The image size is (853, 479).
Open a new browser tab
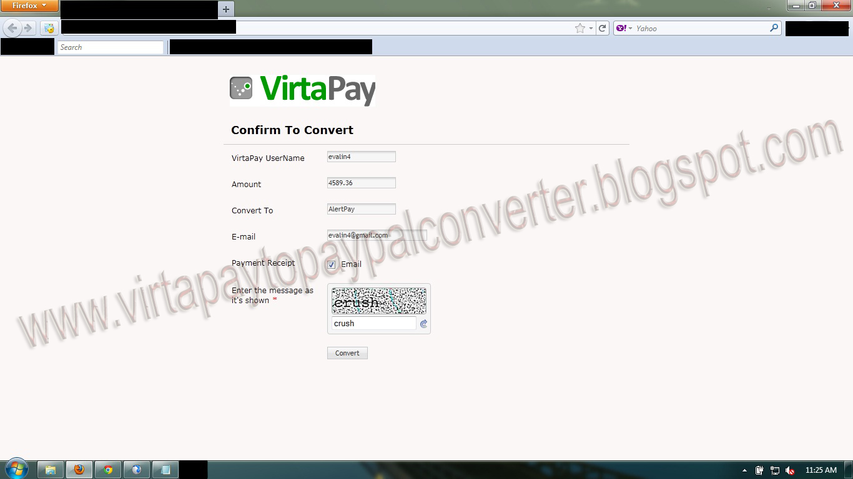tap(225, 9)
